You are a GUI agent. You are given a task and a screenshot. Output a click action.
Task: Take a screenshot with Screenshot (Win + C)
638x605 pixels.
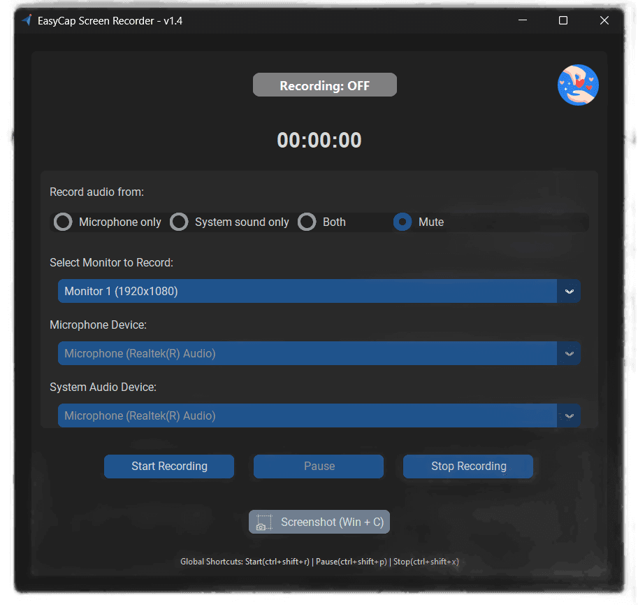point(319,522)
